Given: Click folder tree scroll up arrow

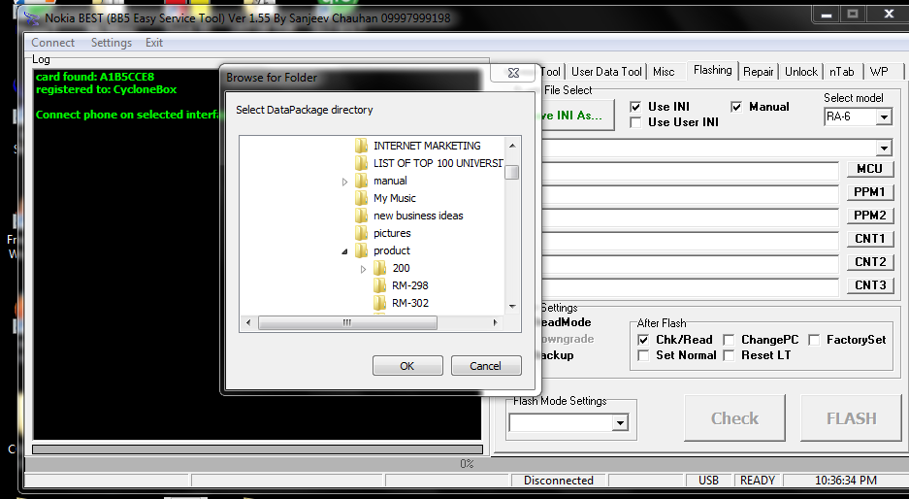Looking at the screenshot, I should click(512, 145).
